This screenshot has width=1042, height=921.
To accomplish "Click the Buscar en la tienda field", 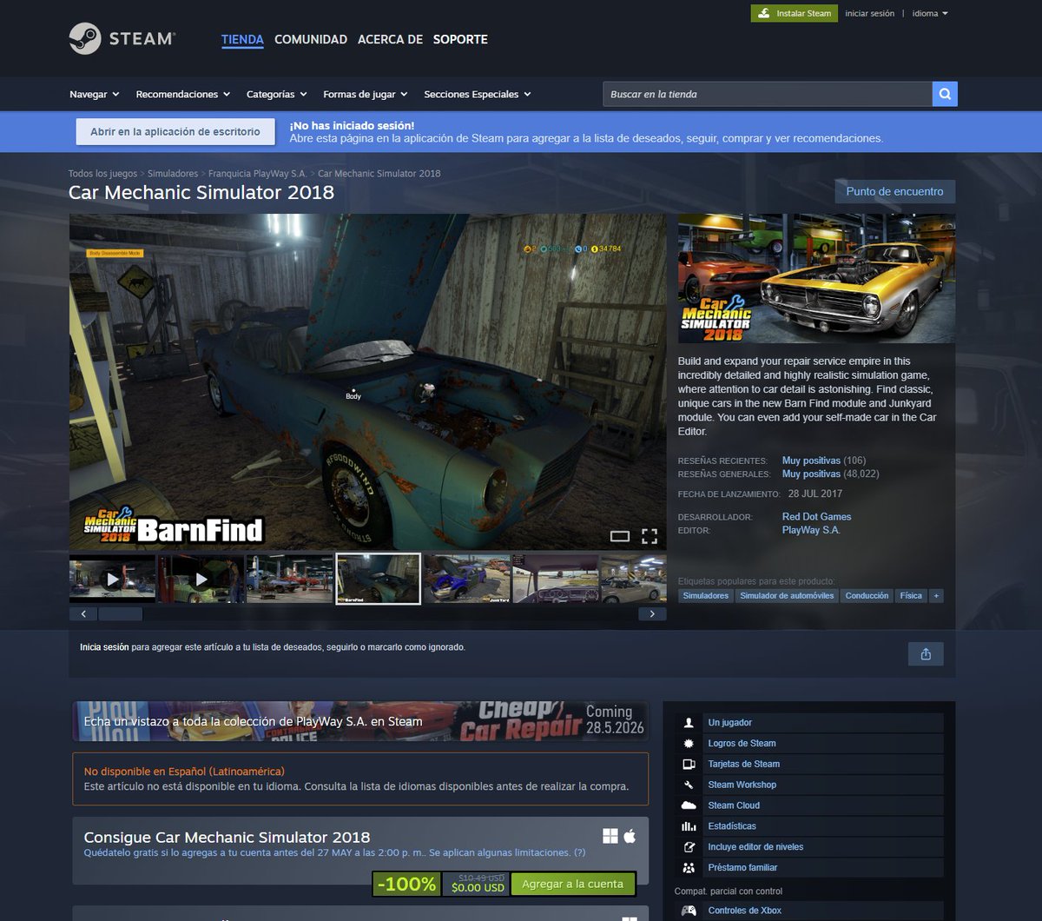I will tap(768, 94).
